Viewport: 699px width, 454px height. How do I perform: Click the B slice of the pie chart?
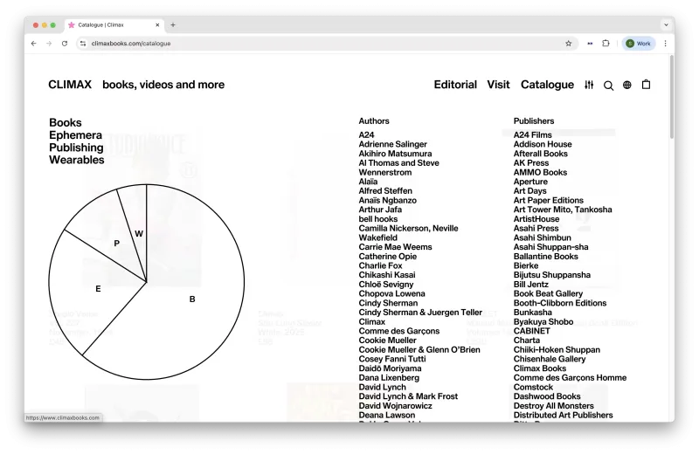pos(192,299)
